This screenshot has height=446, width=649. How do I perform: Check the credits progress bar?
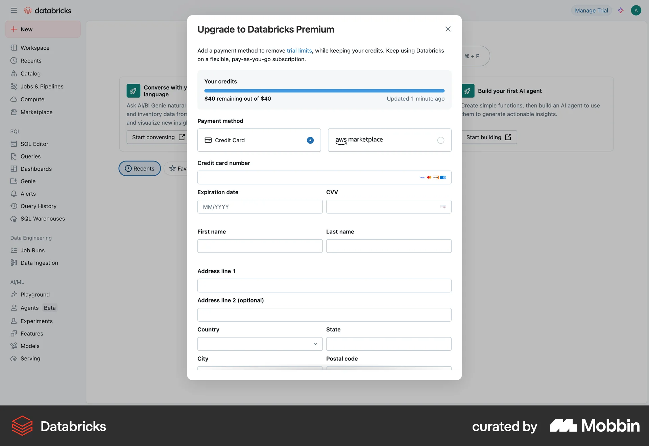[324, 91]
